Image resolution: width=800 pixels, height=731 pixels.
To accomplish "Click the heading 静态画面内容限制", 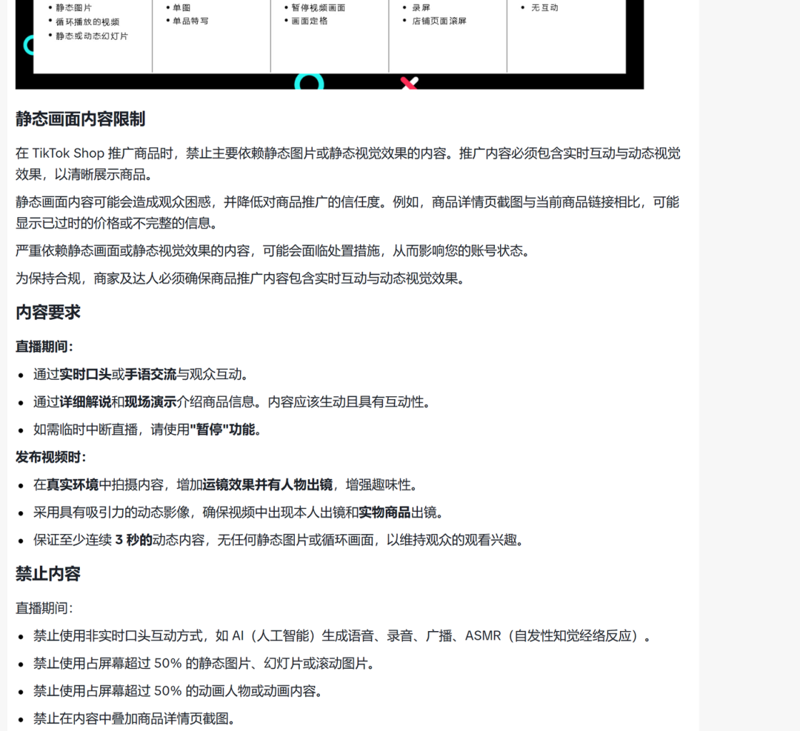I will click(80, 119).
